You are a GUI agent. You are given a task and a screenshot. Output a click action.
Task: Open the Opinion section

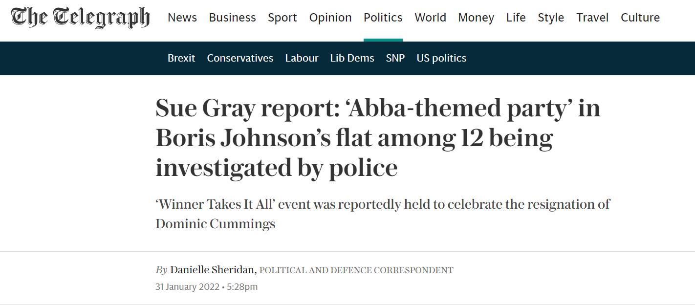[x=330, y=18]
